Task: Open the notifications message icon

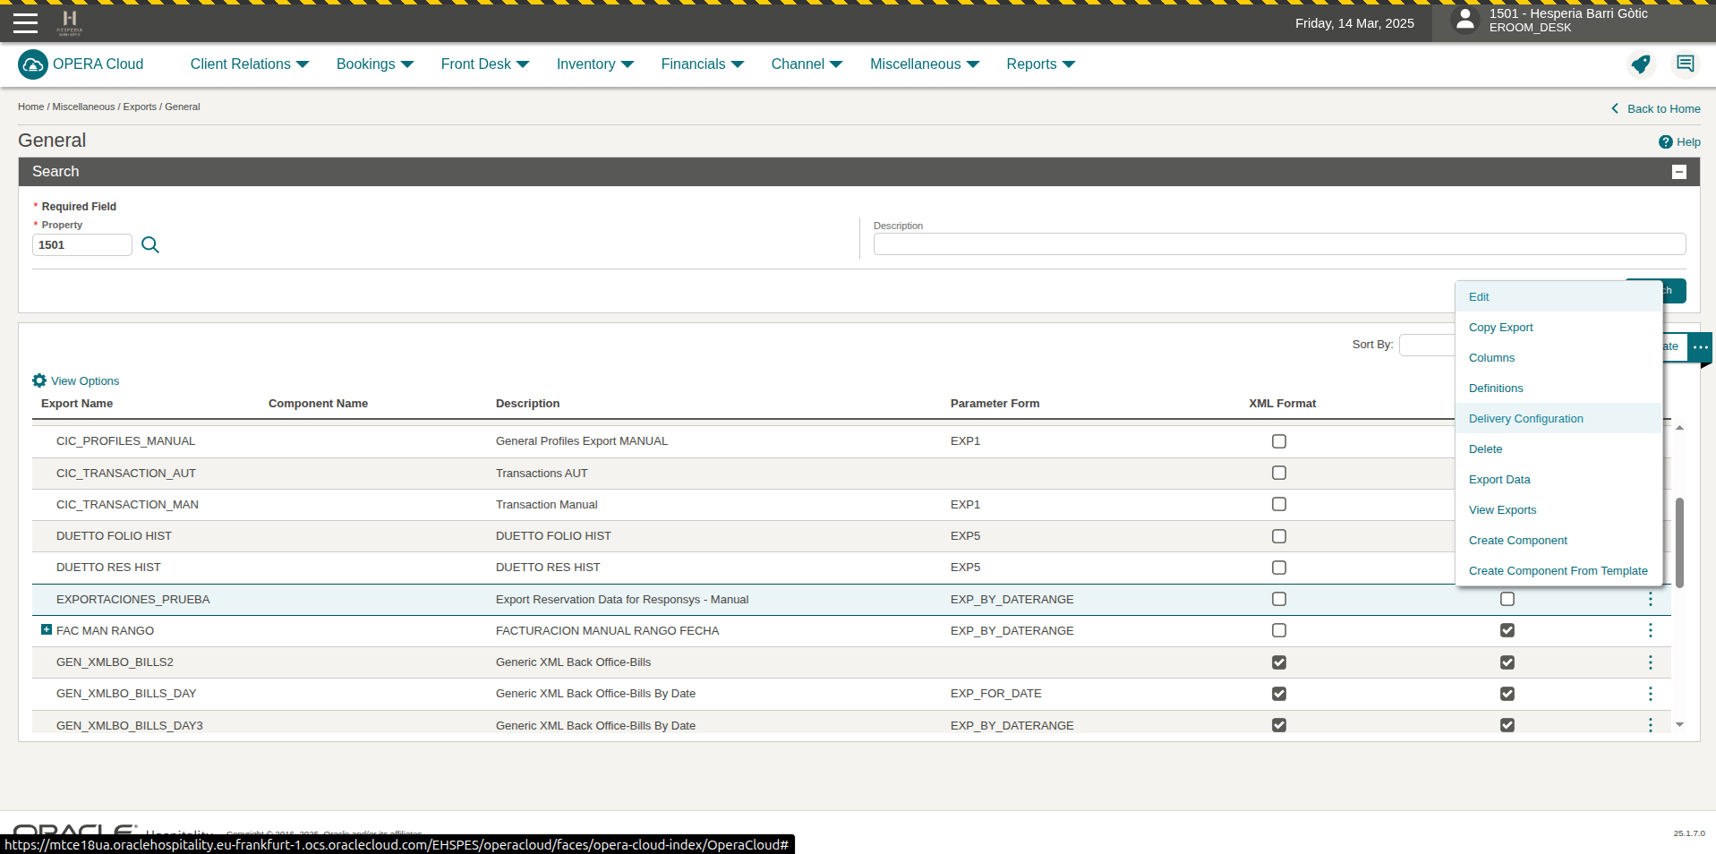Action: (x=1685, y=64)
